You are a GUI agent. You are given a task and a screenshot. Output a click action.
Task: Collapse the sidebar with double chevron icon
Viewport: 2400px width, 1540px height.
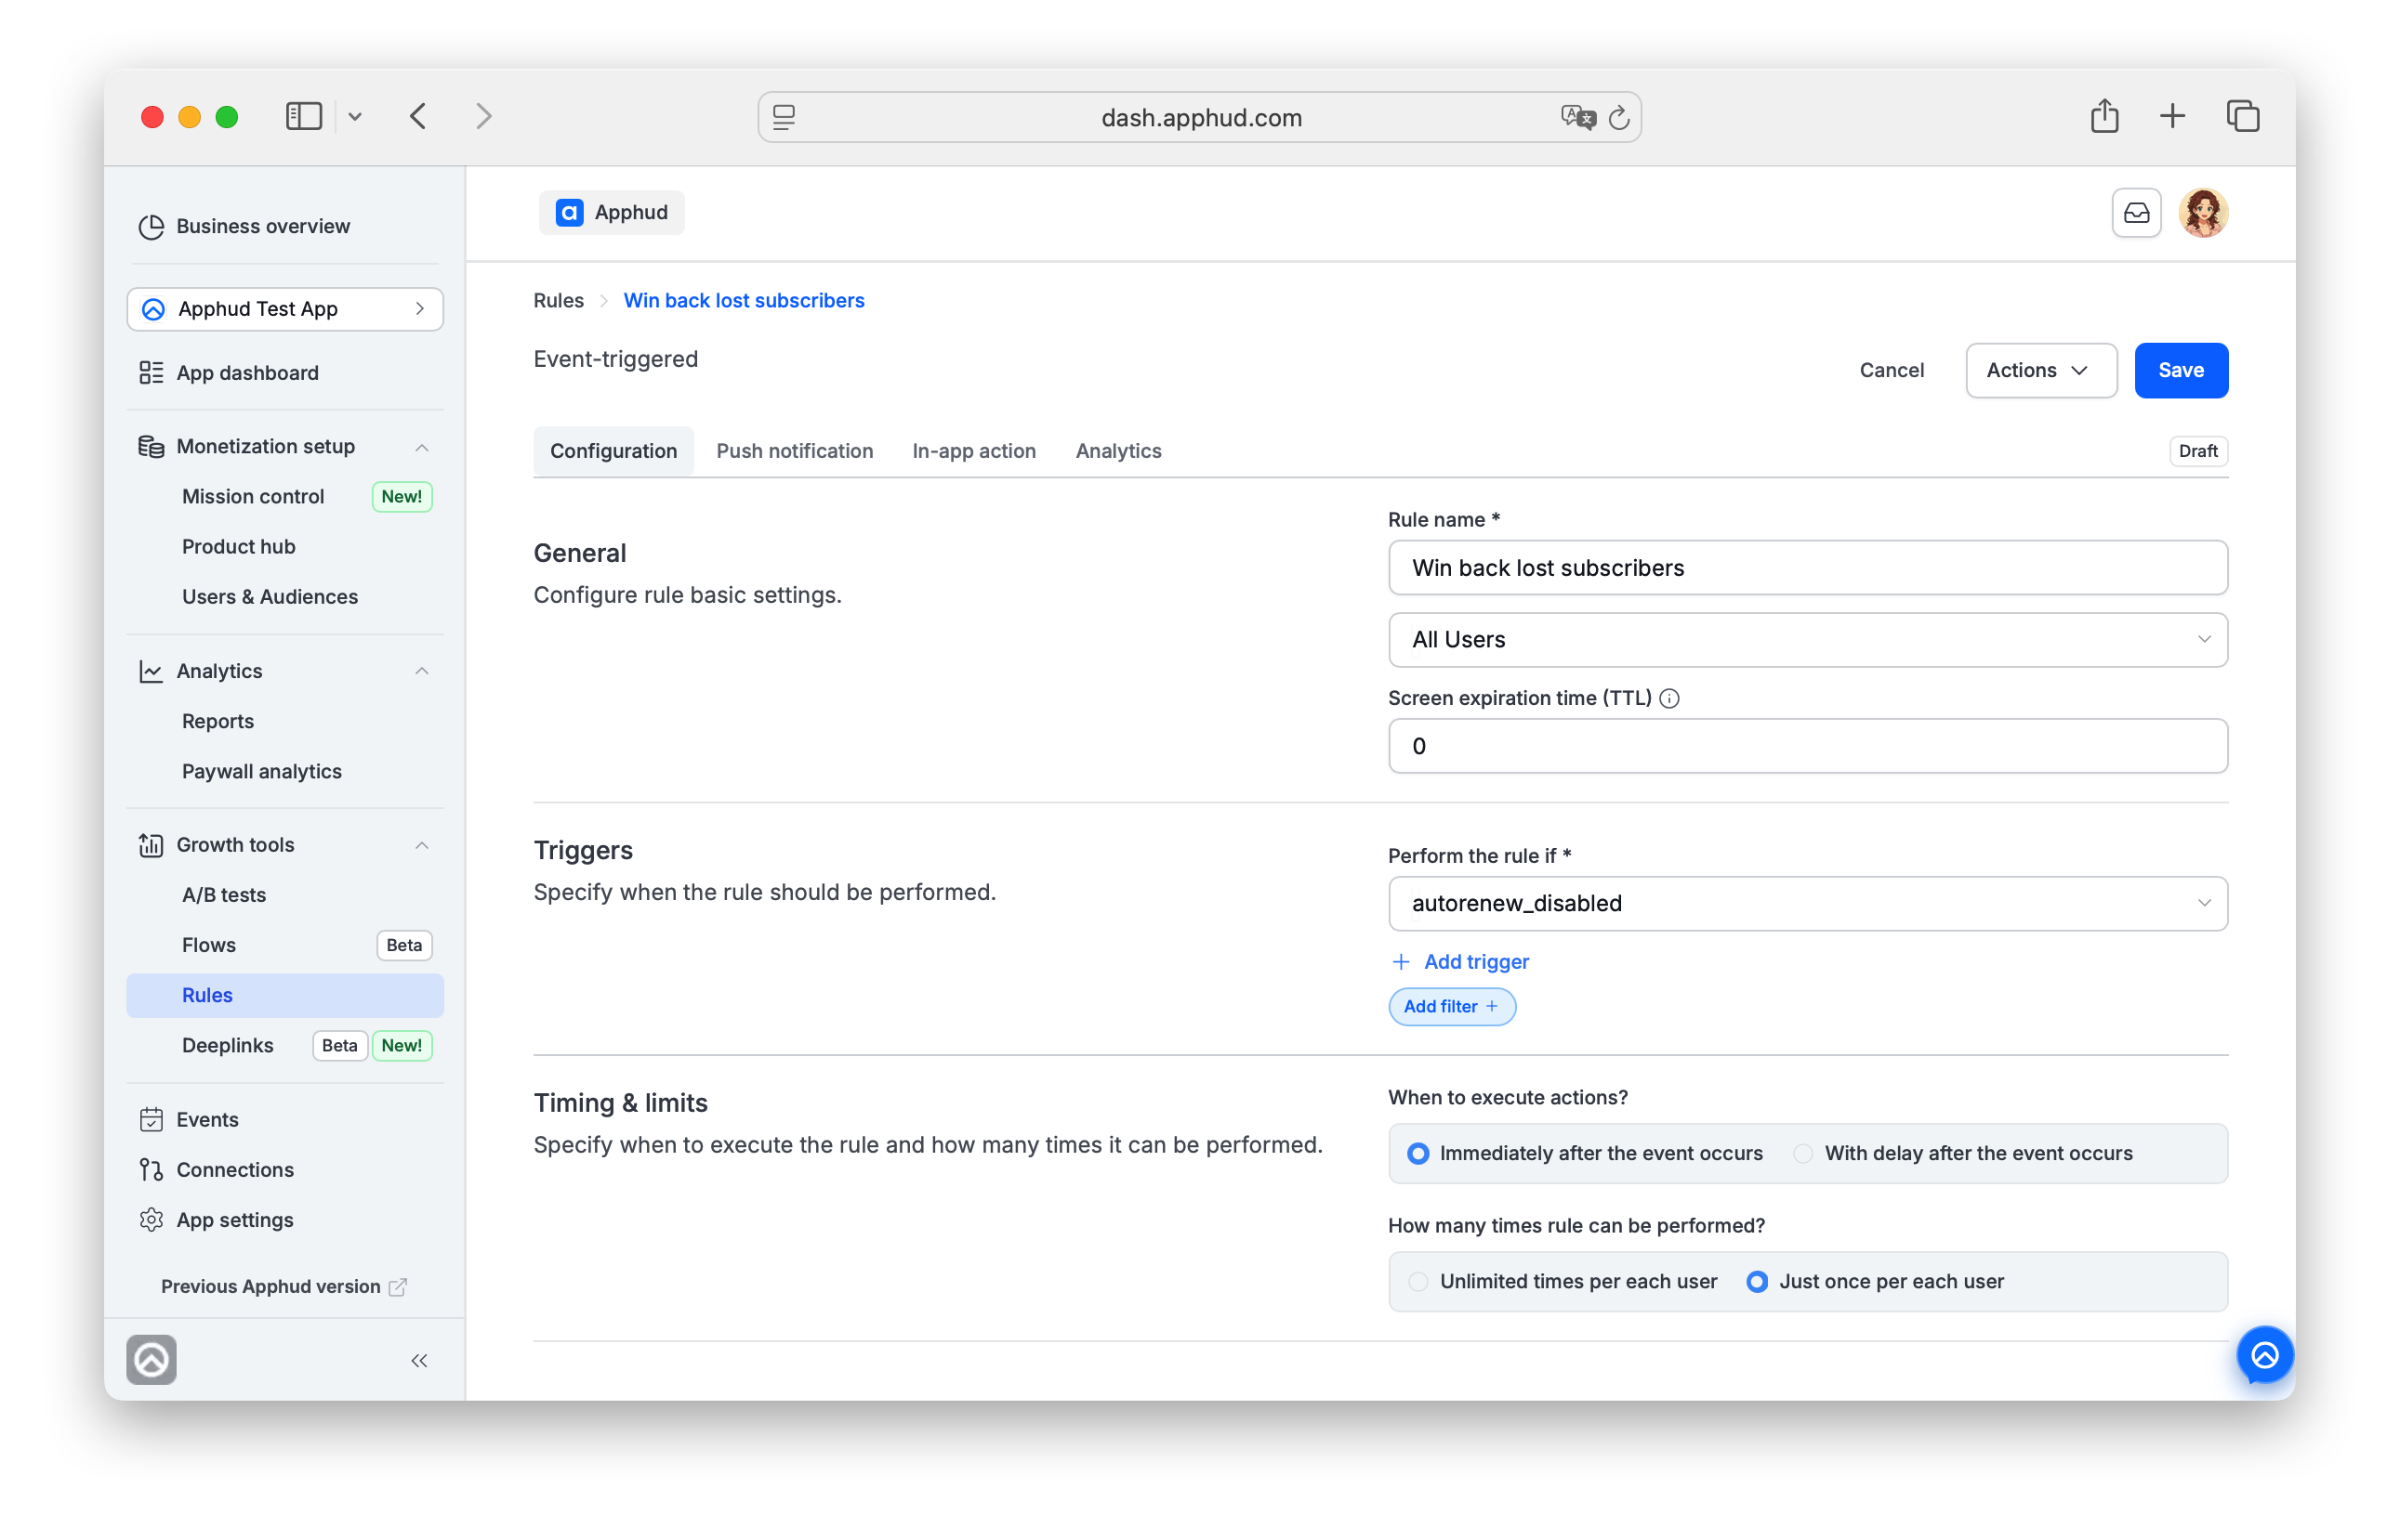pos(419,1360)
